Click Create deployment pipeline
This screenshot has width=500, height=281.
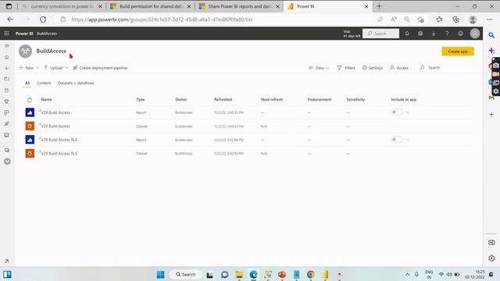100,68
